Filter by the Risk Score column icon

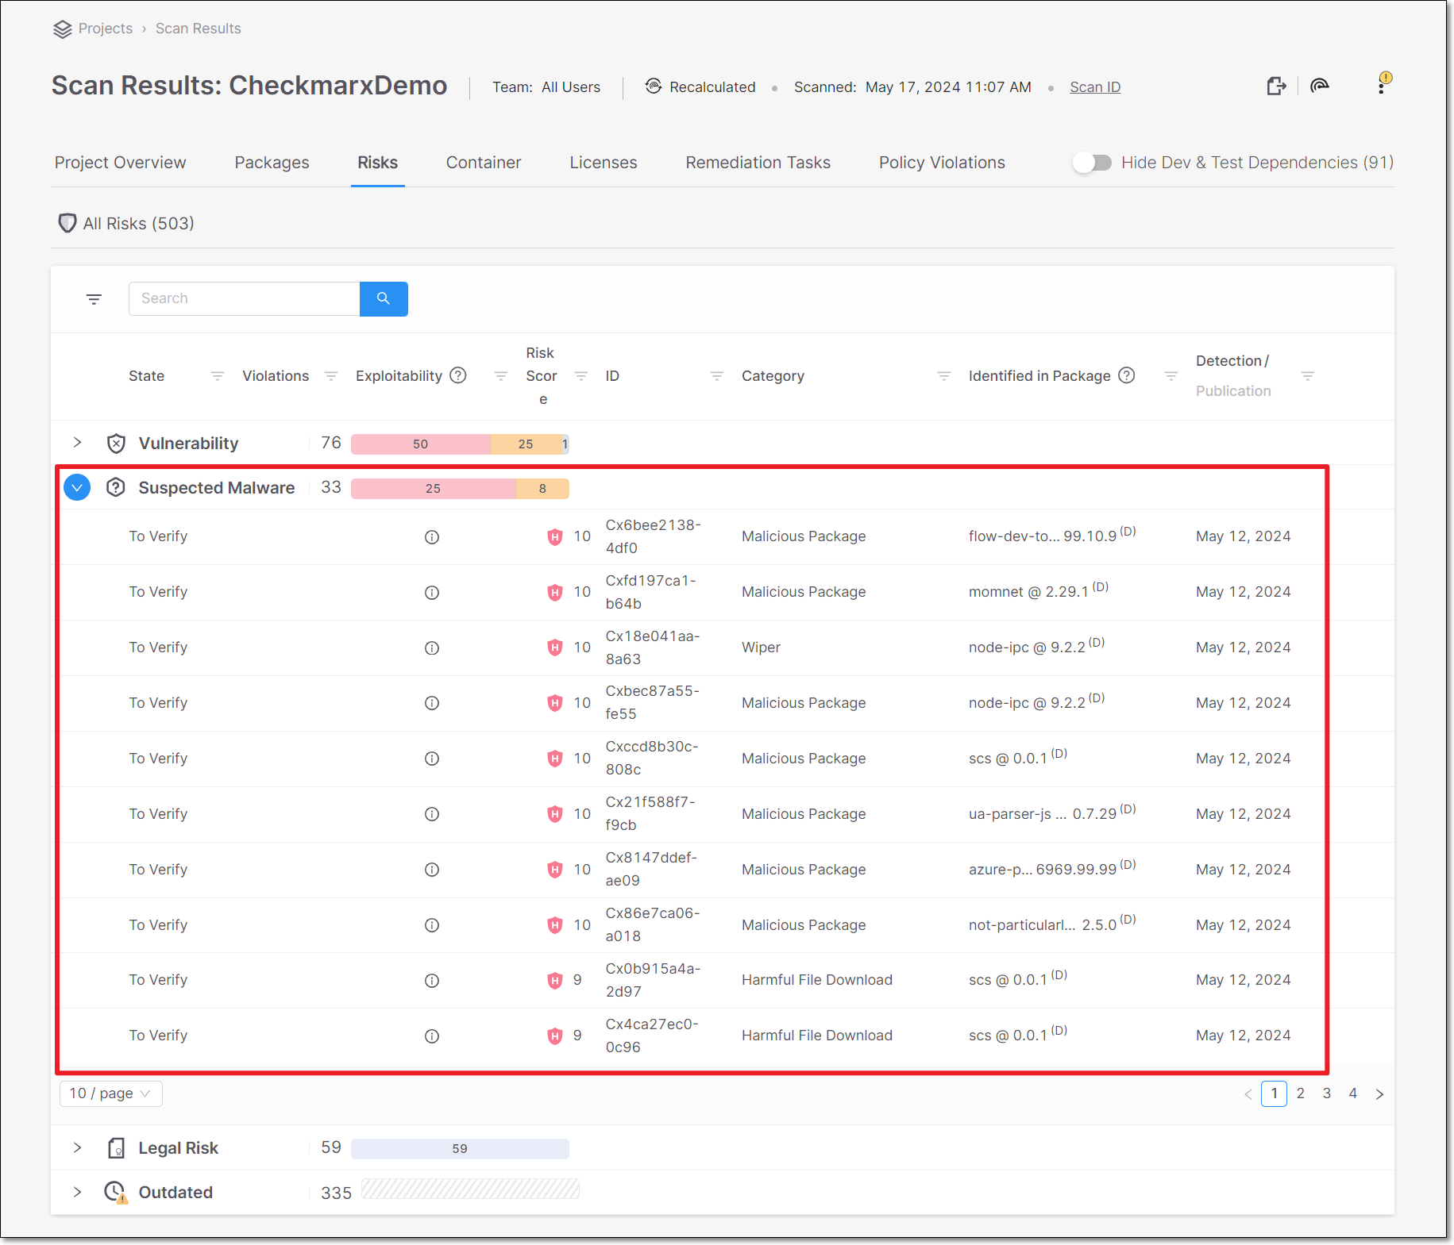click(x=581, y=376)
